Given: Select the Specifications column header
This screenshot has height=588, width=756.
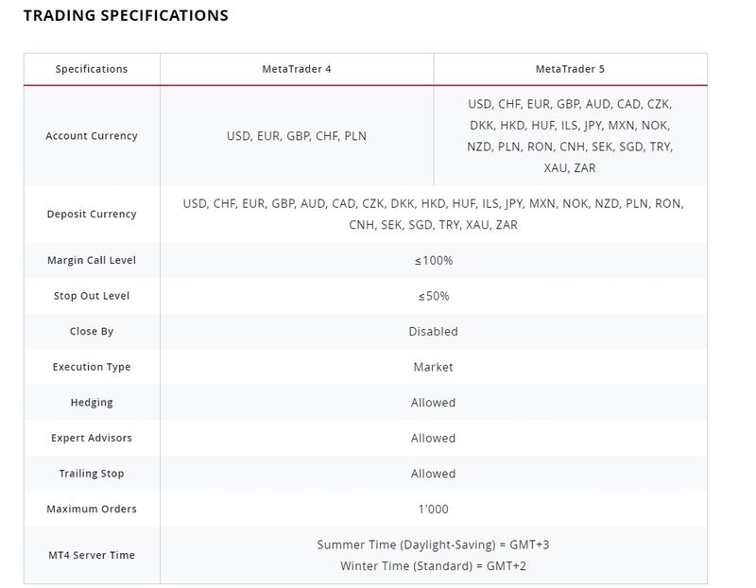Looking at the screenshot, I should [92, 69].
